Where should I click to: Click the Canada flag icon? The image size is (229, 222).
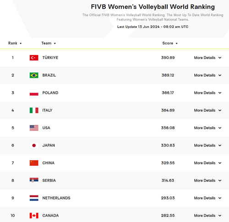coord(34,216)
